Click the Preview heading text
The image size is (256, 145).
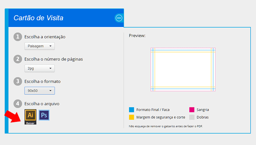(x=137, y=36)
